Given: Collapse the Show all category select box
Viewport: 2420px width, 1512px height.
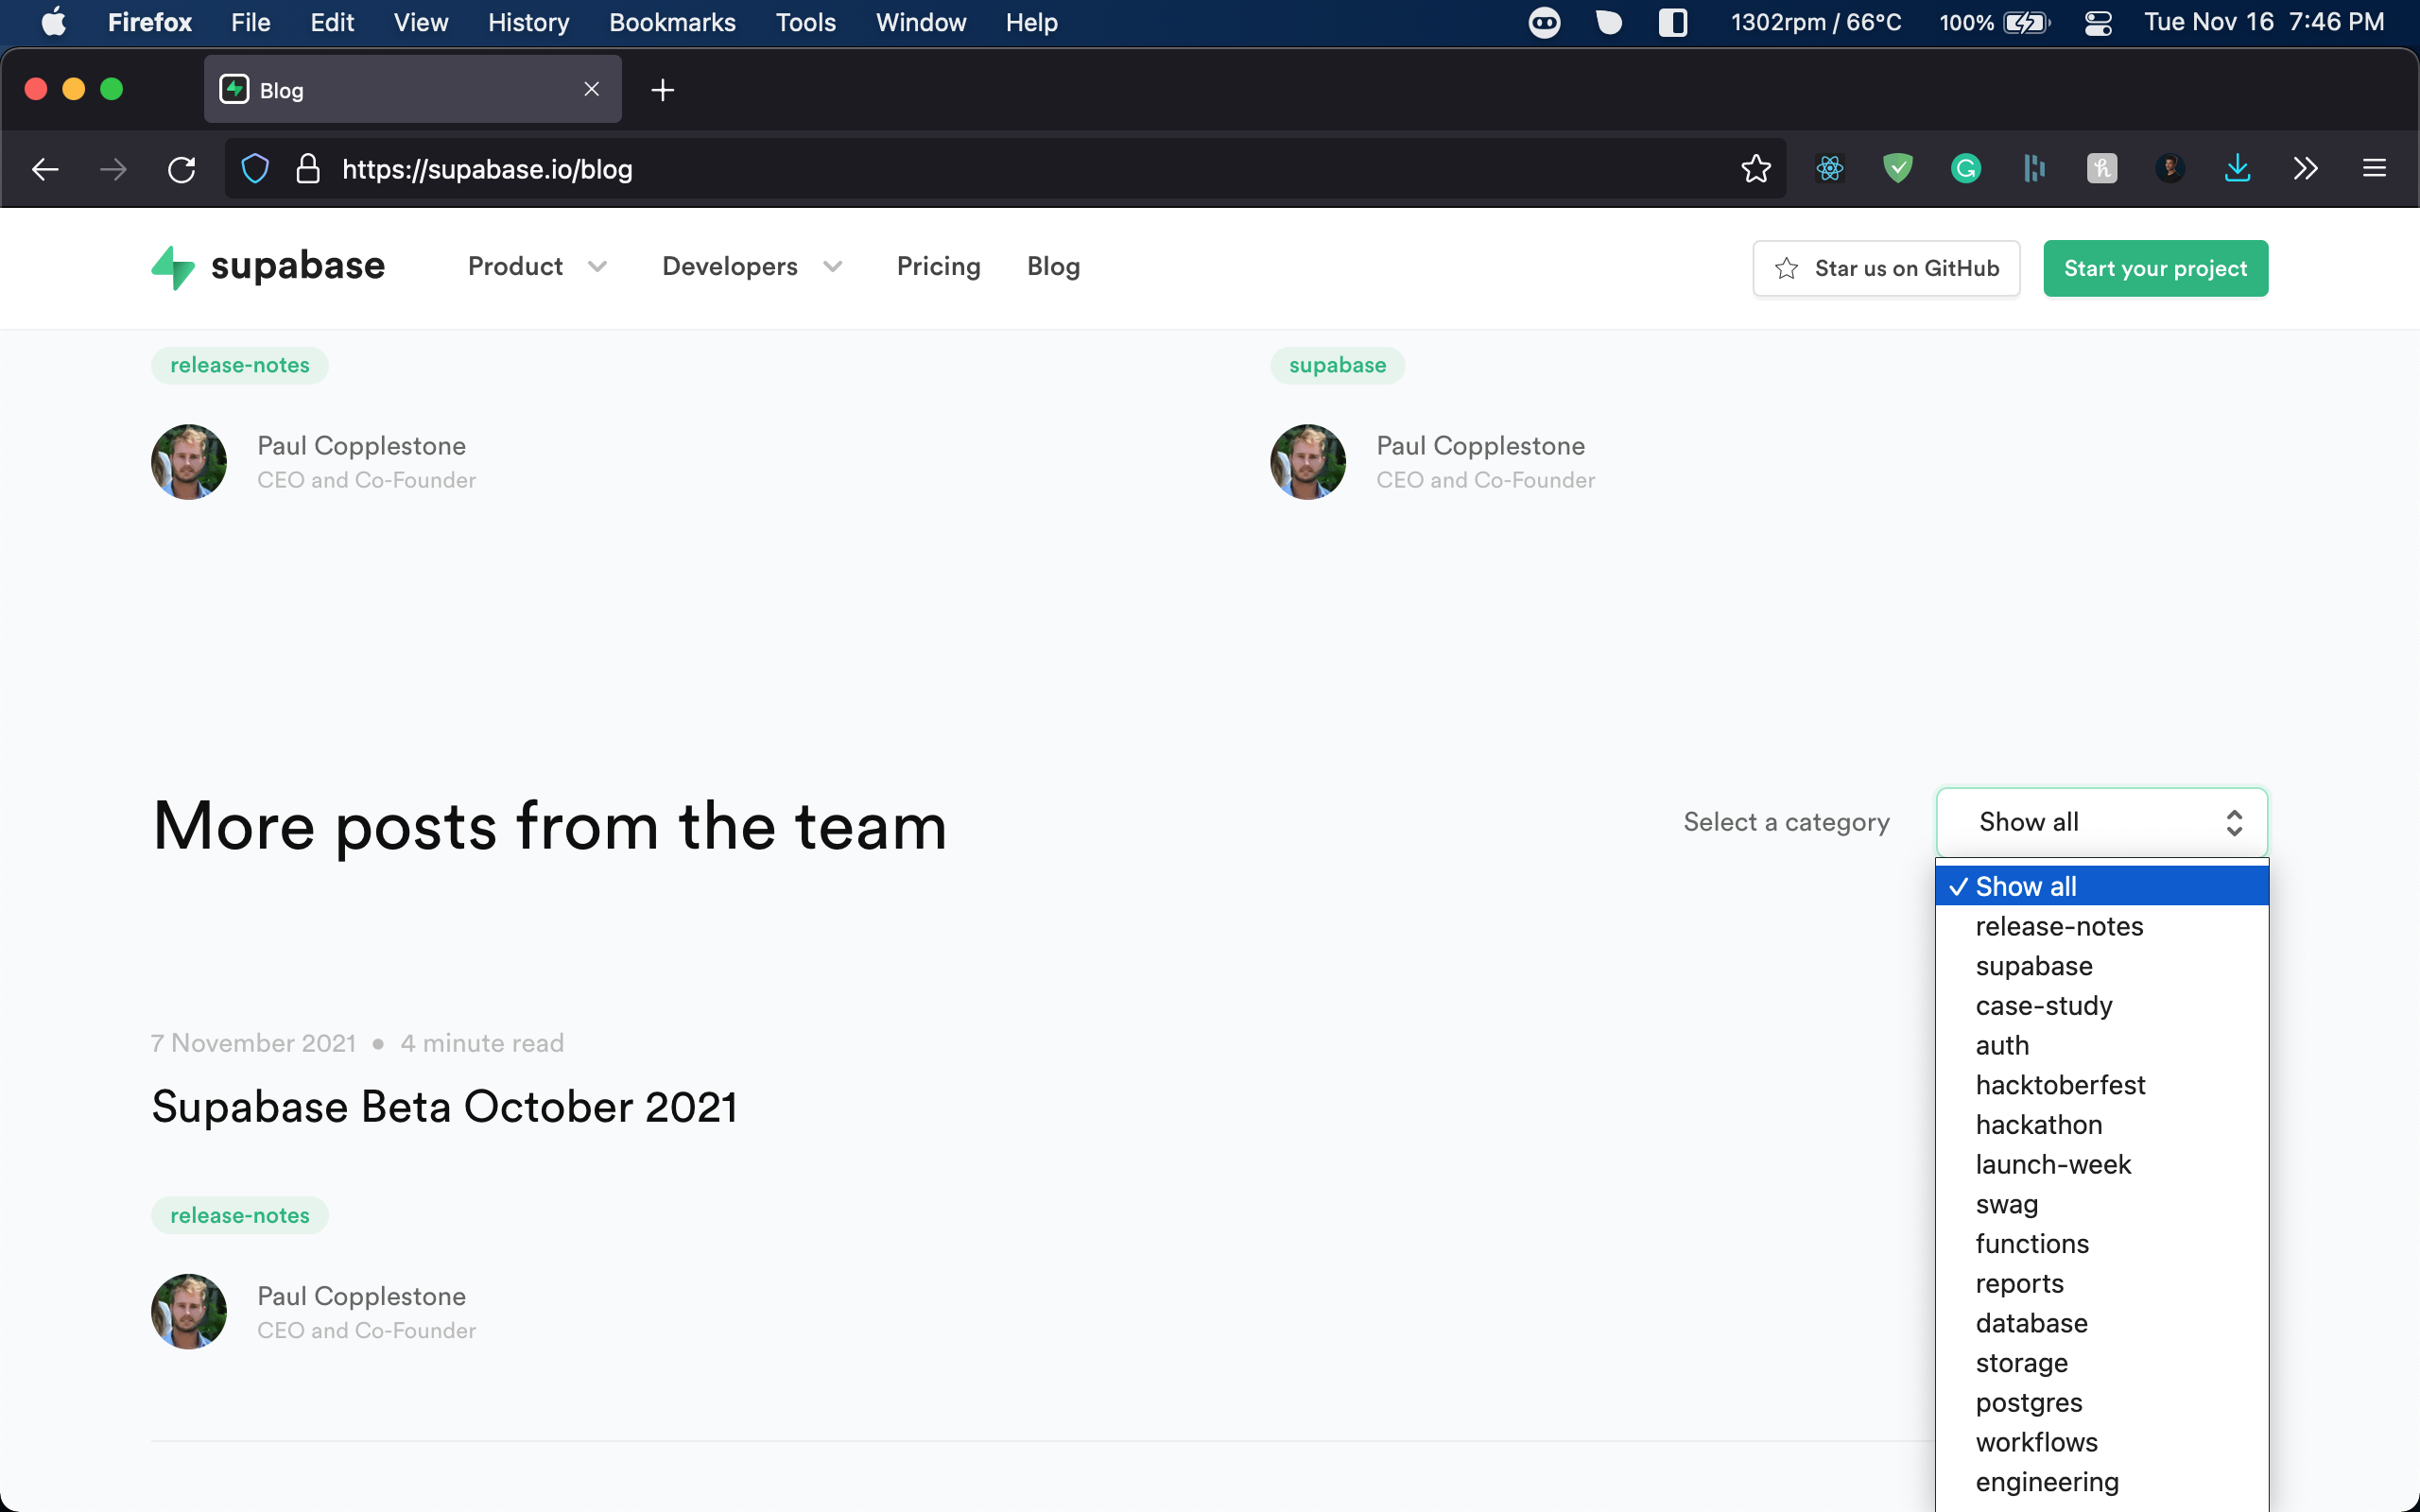Looking at the screenshot, I should coord(2102,822).
